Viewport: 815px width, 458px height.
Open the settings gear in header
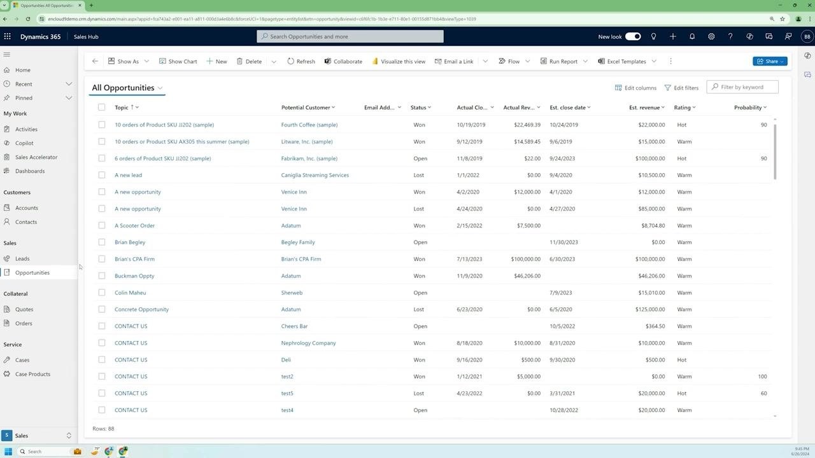tap(711, 36)
